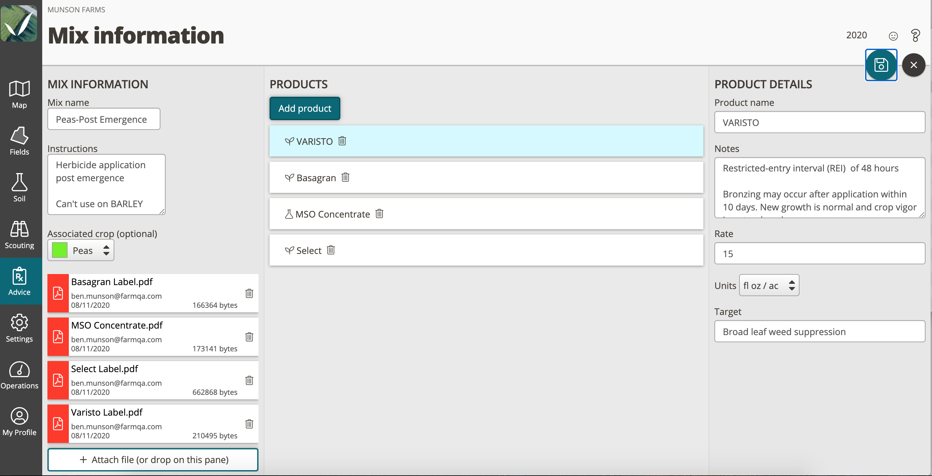Open the Associated crop Peas dropdown
Image resolution: width=932 pixels, height=476 pixels.
click(x=81, y=250)
